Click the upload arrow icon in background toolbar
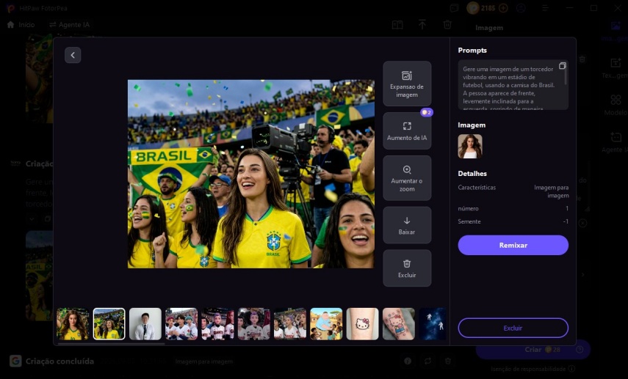Image resolution: width=628 pixels, height=379 pixels. (x=422, y=25)
